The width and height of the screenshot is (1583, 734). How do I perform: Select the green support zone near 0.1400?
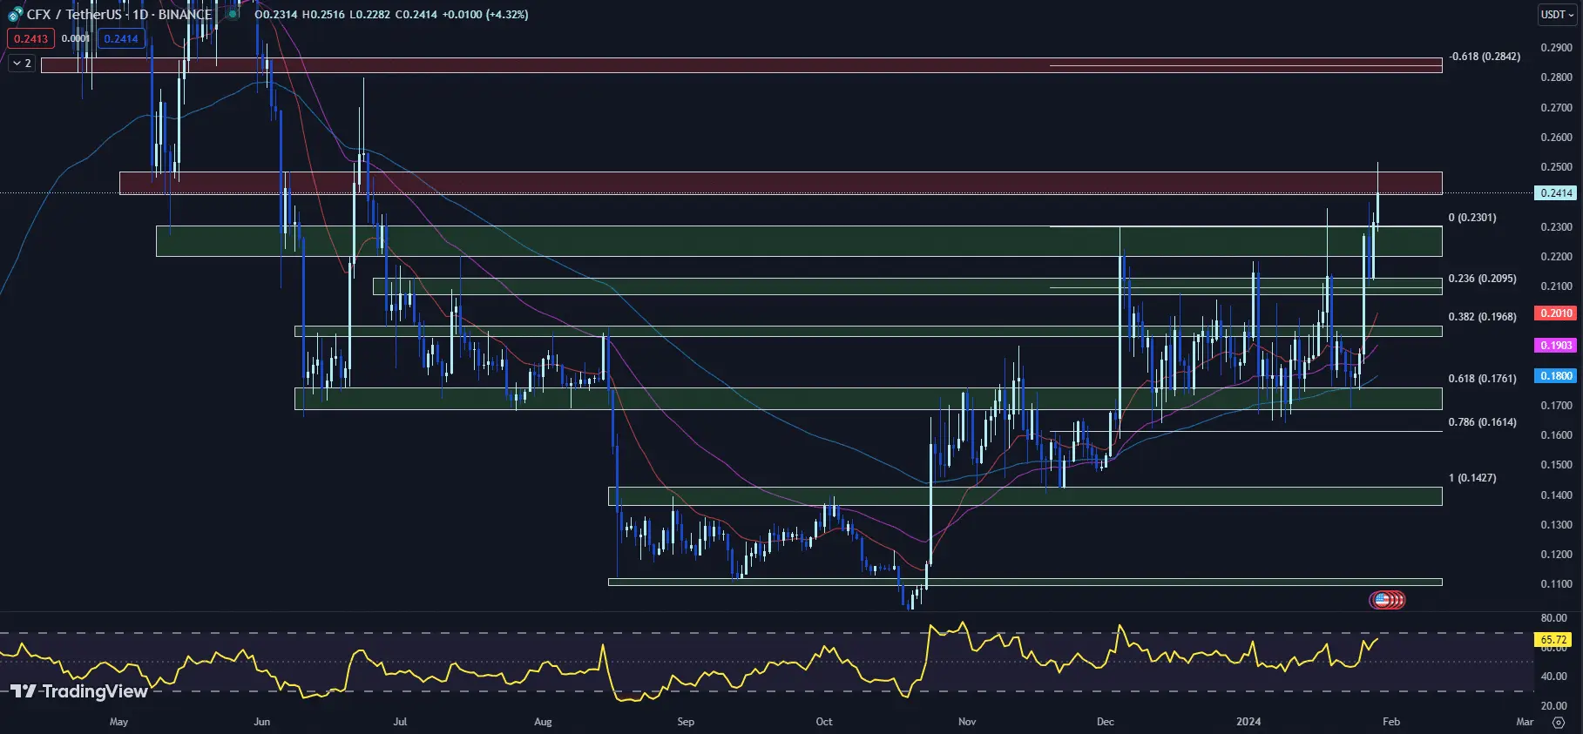point(1025,496)
